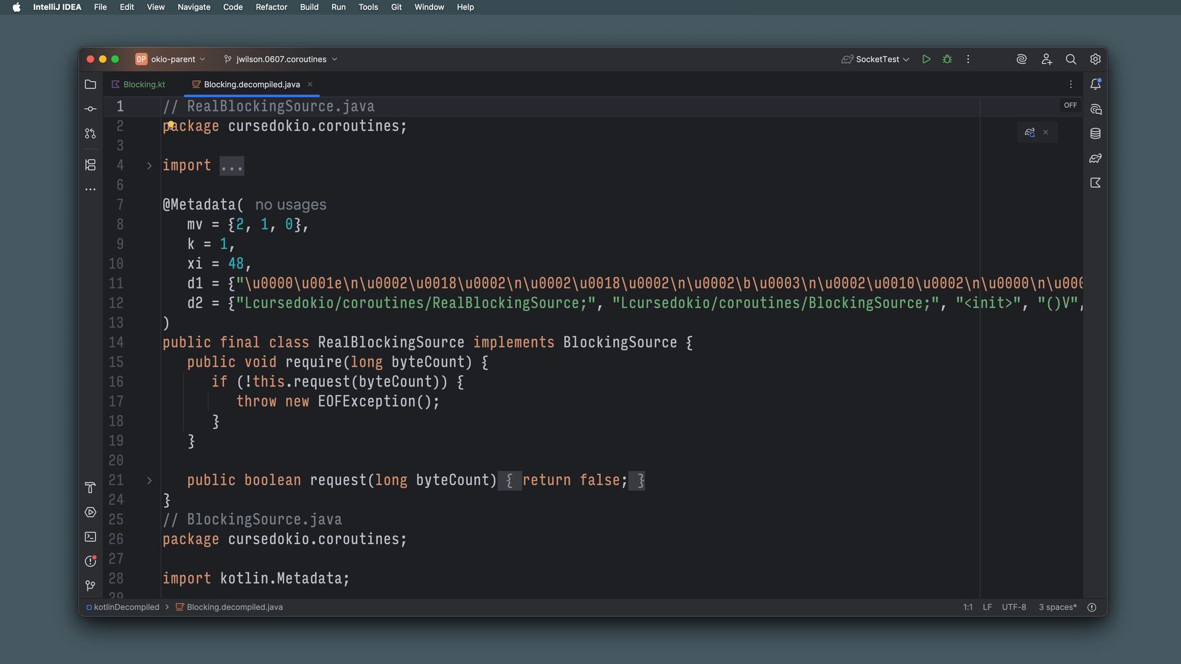Open the jwilson.0607.coroutines branch dropdown
Screen dimensions: 1181x664
pyautogui.click(x=281, y=59)
